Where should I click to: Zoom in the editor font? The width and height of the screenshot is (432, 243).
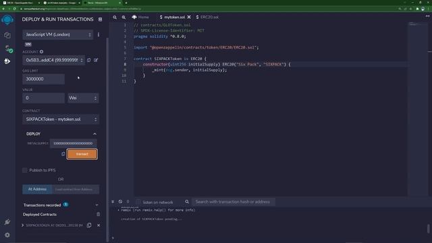pyautogui.click(x=124, y=17)
